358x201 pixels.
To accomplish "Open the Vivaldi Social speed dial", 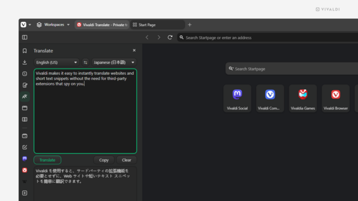I will (237, 98).
